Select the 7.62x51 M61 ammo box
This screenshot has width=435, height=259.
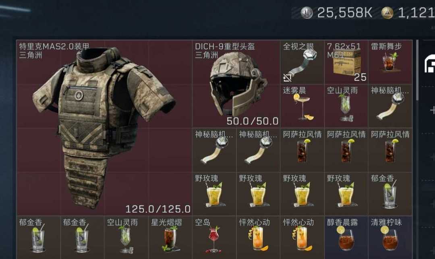tap(346, 62)
